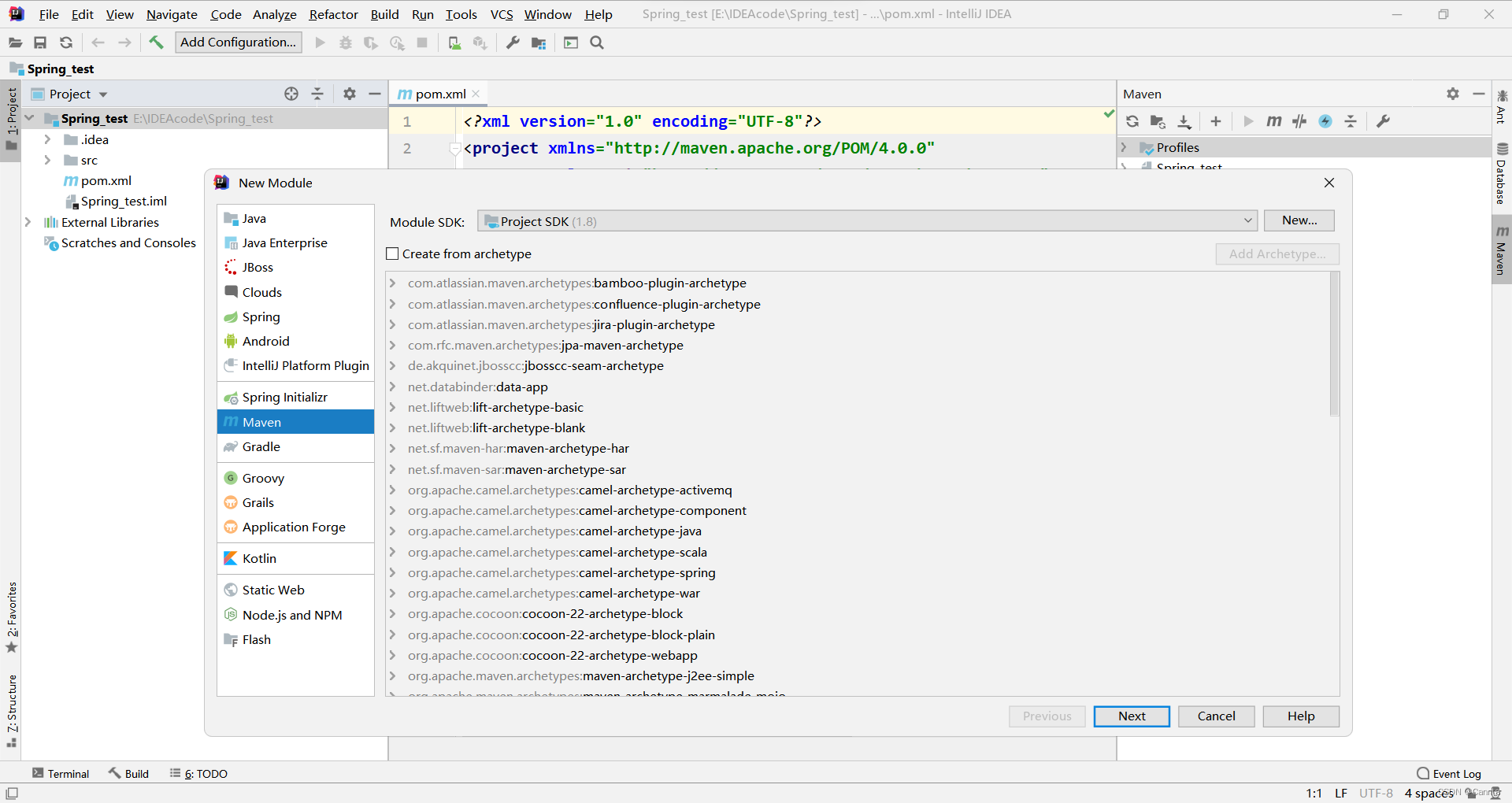The height and width of the screenshot is (803, 1512).
Task: Open the File menu
Action: 49,14
